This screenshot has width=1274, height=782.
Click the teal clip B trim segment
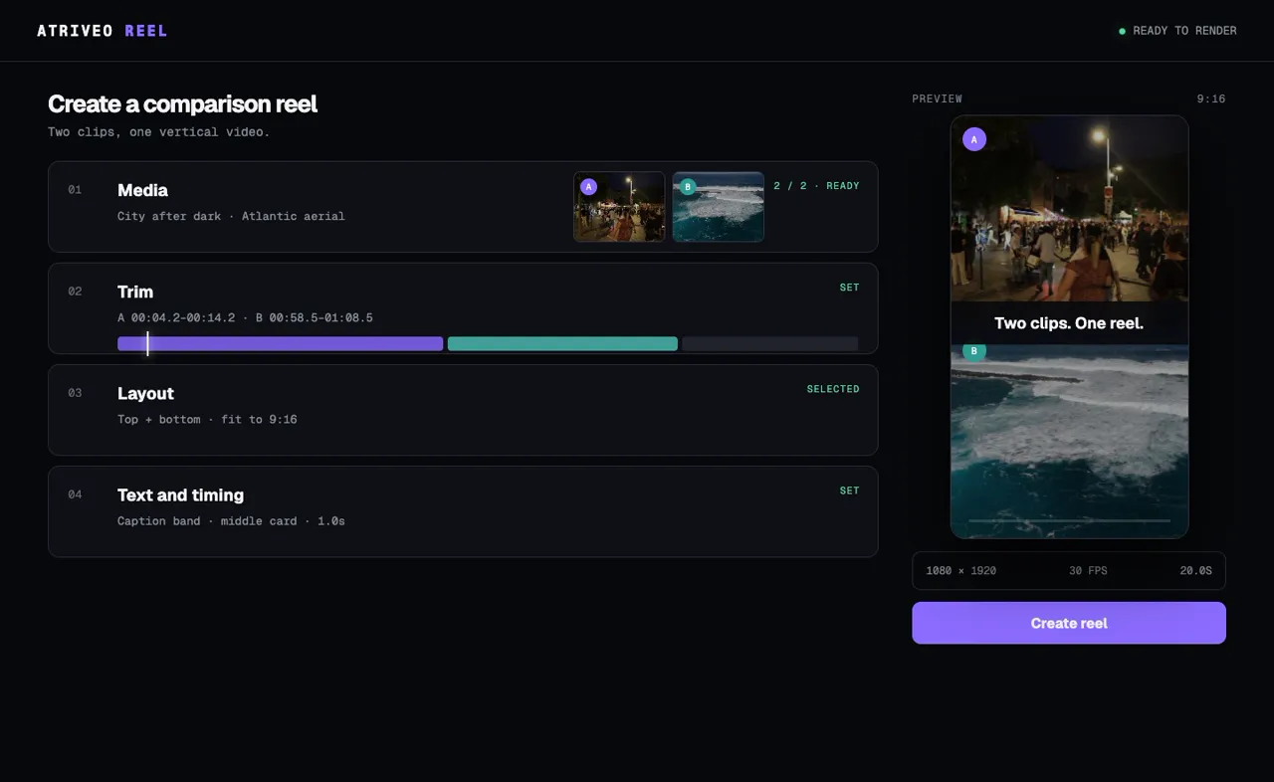click(x=562, y=343)
